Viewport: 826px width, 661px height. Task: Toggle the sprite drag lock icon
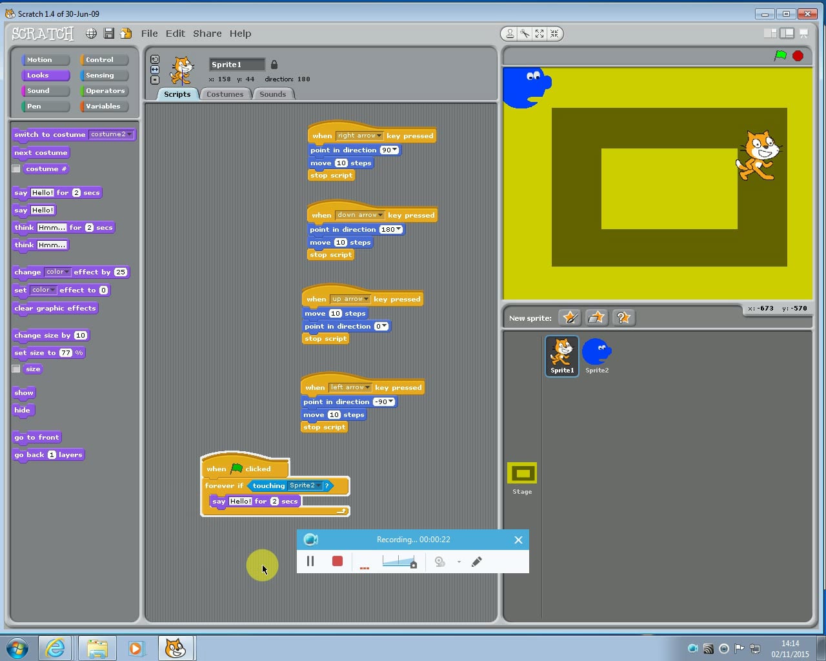coord(274,65)
